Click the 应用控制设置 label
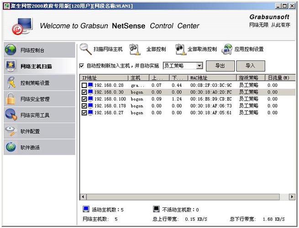 tap(249, 49)
